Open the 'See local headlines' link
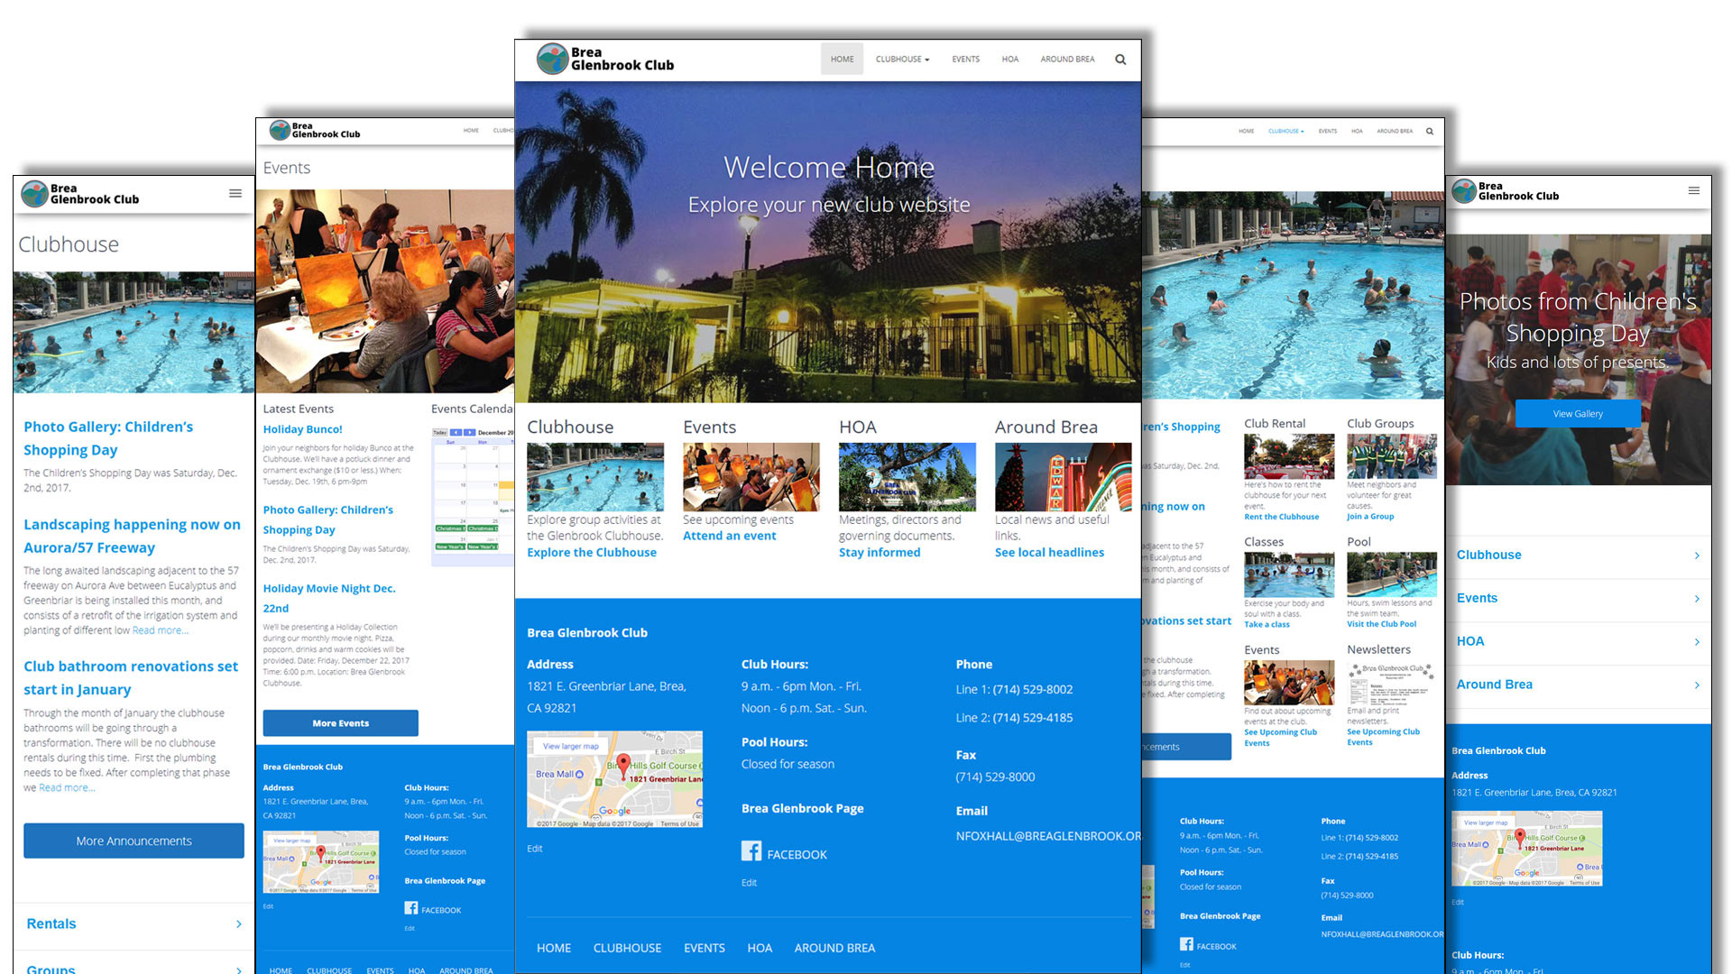The width and height of the screenshot is (1732, 974). coord(1049,552)
